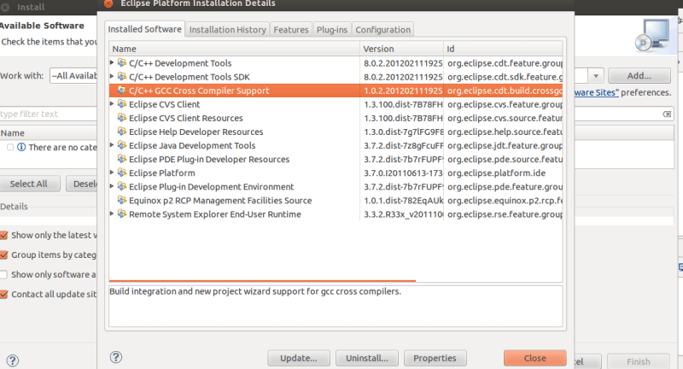Click the C/C++ GCC Cross Compiler Support icon
The height and width of the screenshot is (369, 683).
tap(122, 91)
